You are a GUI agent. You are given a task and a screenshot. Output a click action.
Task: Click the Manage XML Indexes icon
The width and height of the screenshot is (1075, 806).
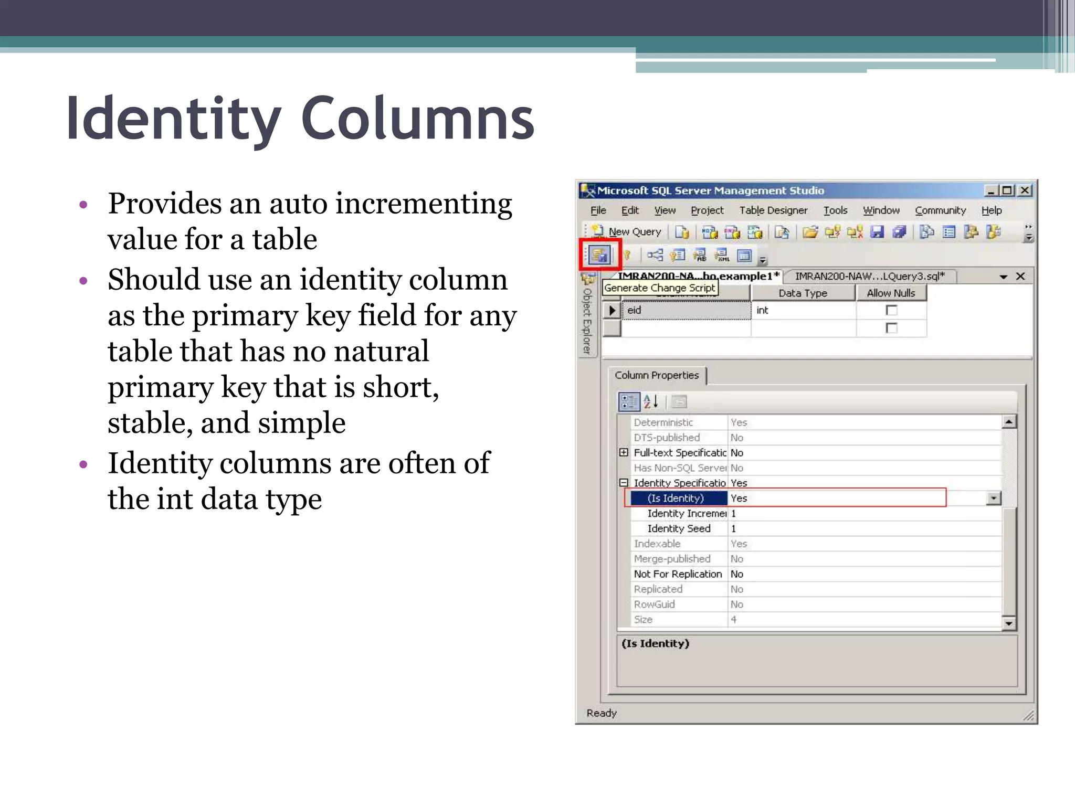point(722,256)
